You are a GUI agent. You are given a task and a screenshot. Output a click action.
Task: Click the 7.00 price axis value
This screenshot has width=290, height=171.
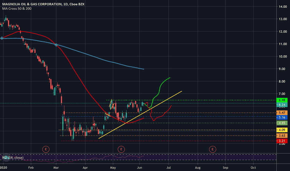point(282,94)
